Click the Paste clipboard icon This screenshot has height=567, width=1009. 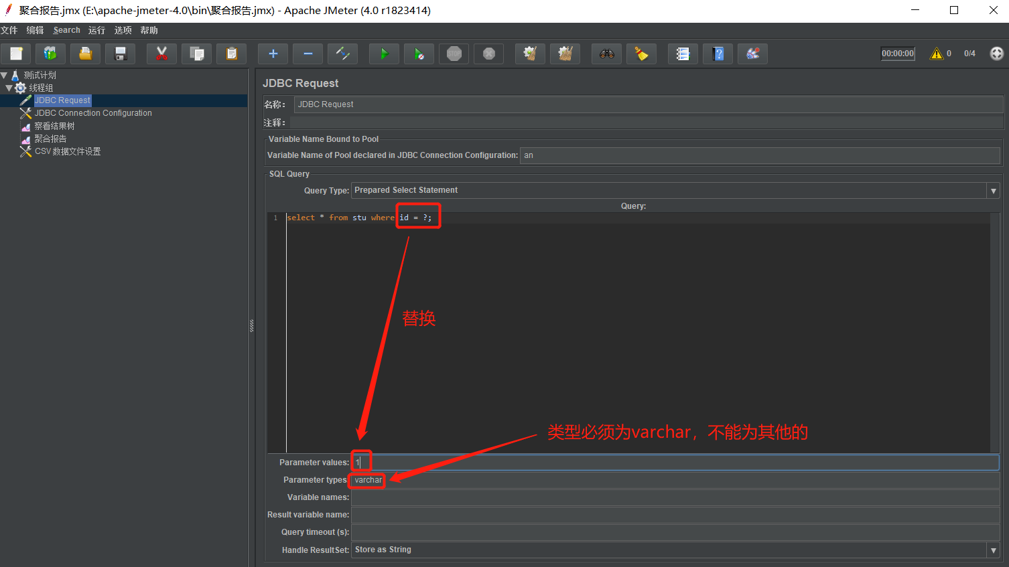point(231,54)
